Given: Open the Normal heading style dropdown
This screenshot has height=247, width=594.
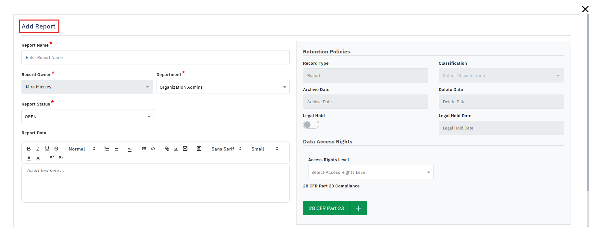Looking at the screenshot, I should pyautogui.click(x=82, y=149).
